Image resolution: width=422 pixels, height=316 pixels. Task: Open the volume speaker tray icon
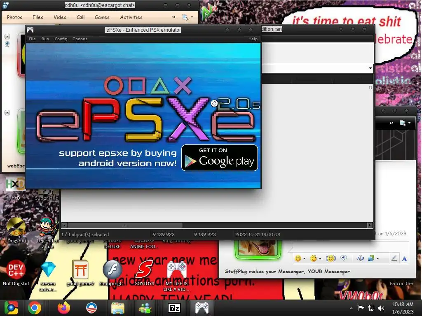[381, 308]
